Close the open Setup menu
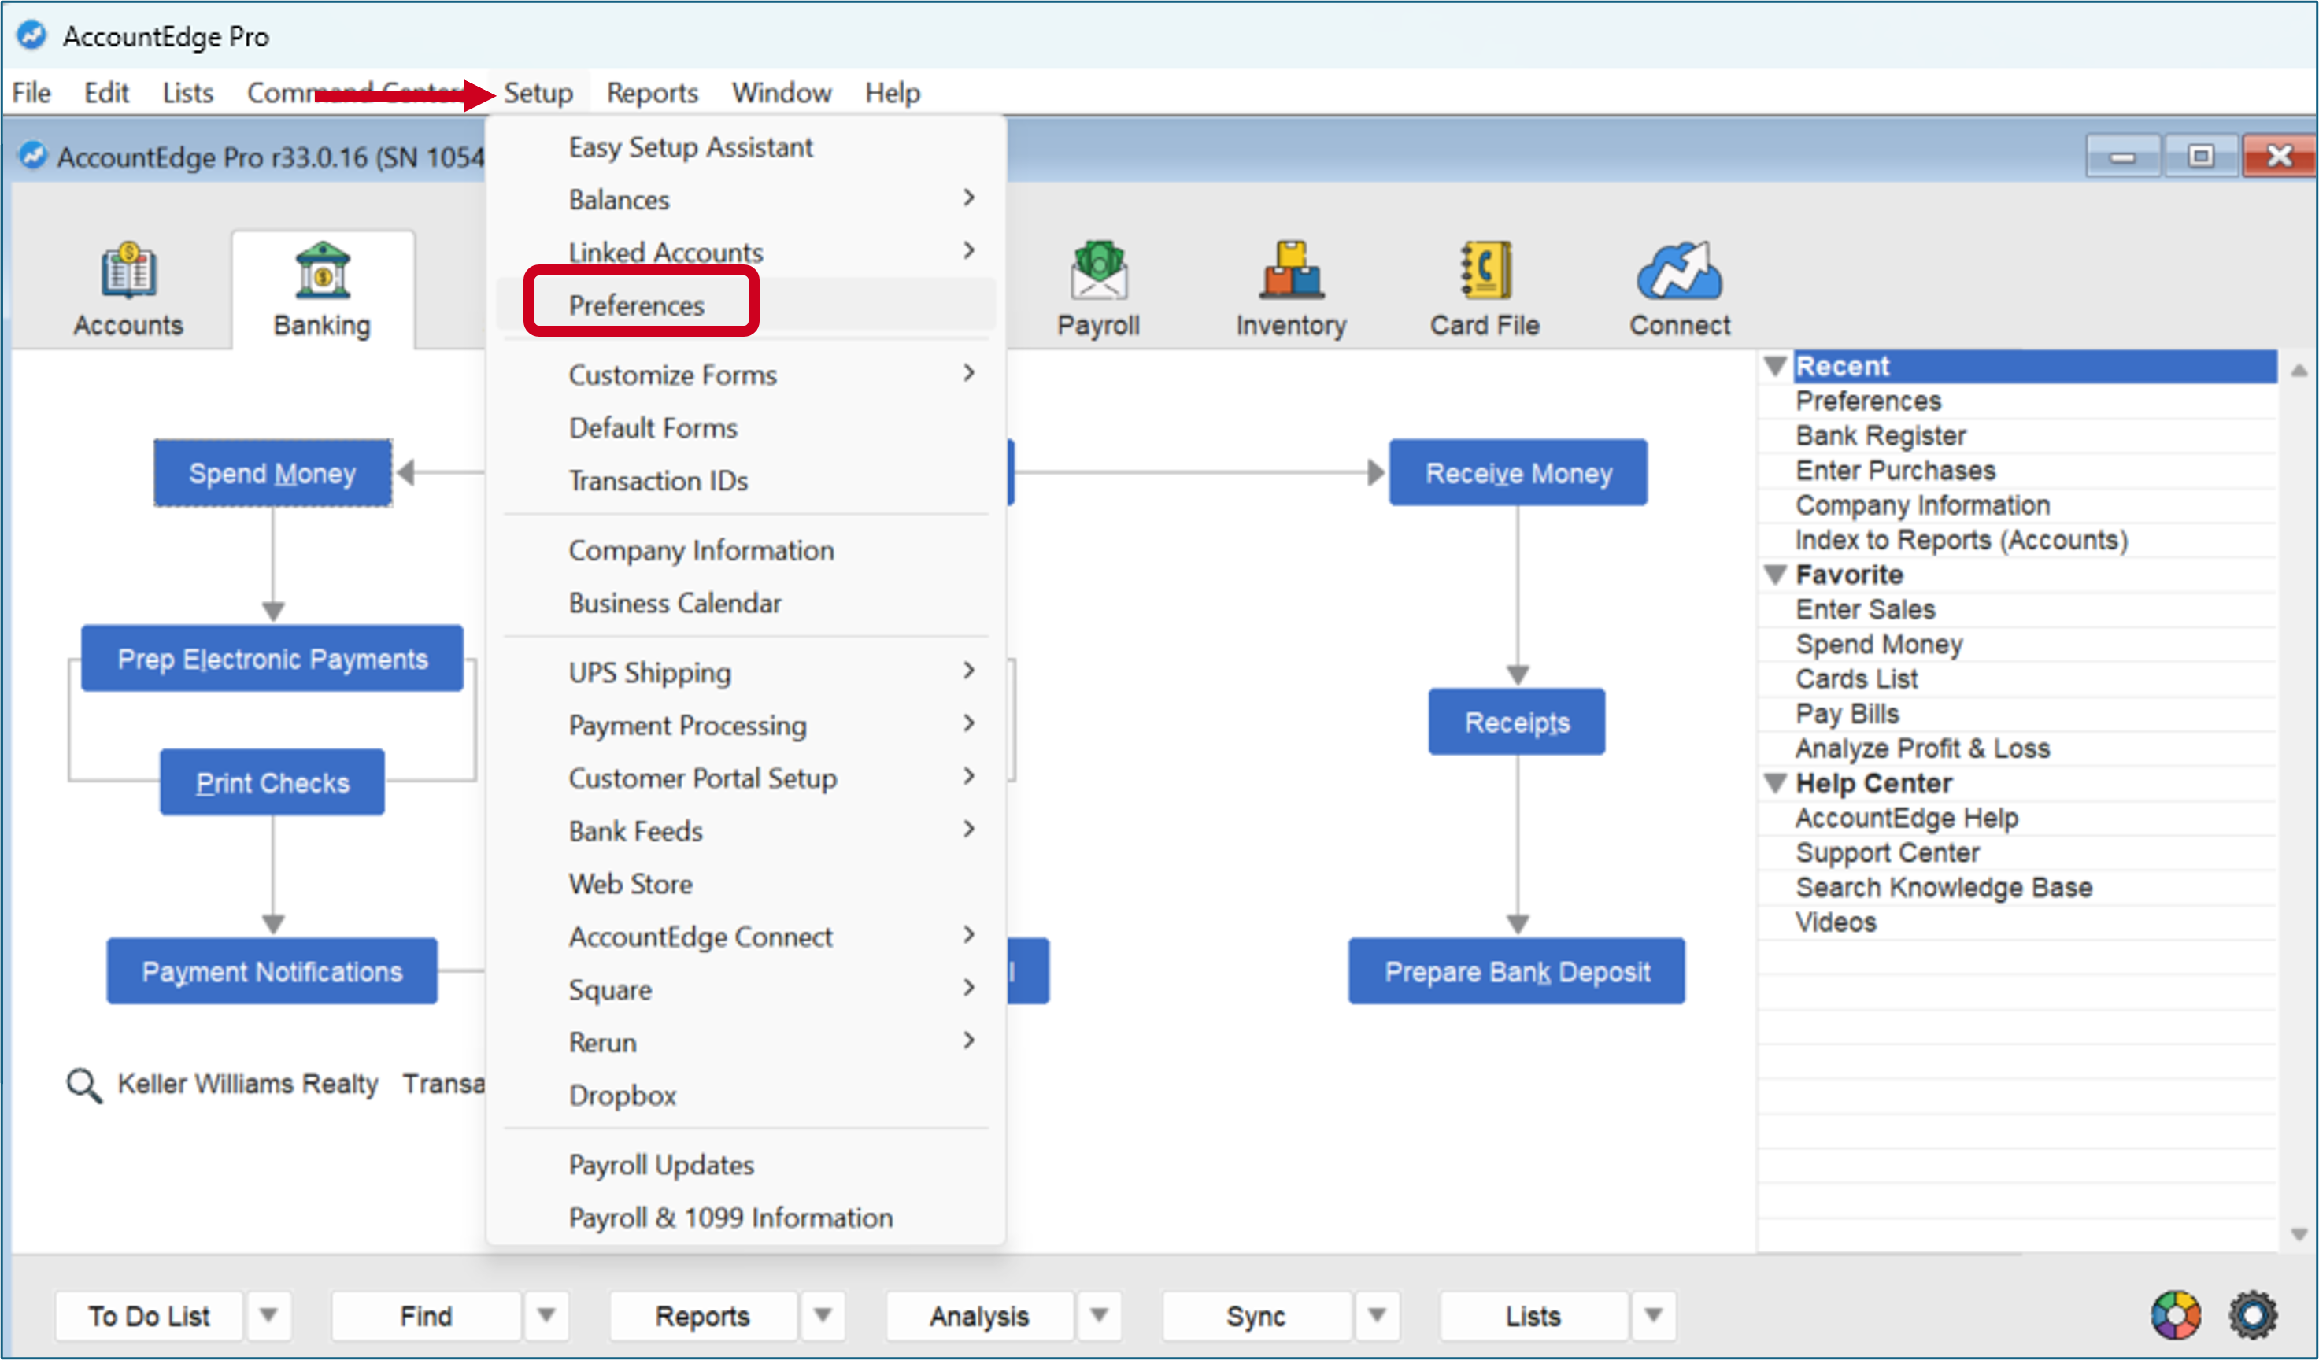 (x=538, y=93)
